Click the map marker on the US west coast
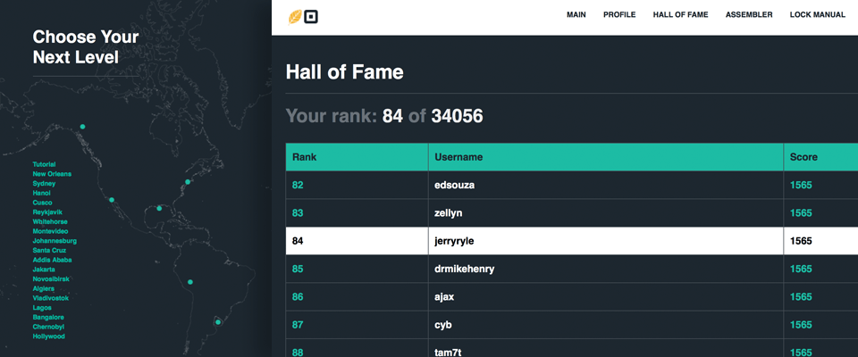The width and height of the screenshot is (858, 357). pos(112,200)
